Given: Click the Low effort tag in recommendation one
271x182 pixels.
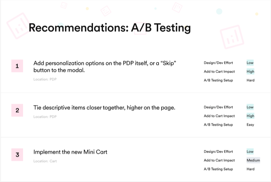Looking at the screenshot, I should 250,63.
